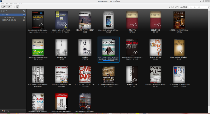The width and height of the screenshot is (210, 114).
Task: Click cloud download icon on 大沢在昌論 cover
Action: [182, 25]
